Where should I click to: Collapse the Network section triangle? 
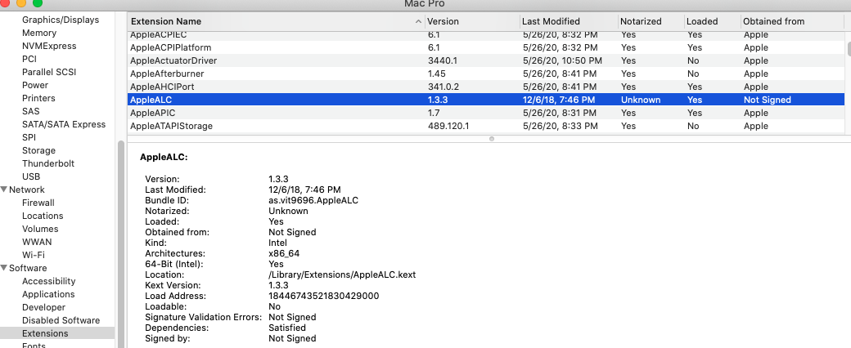[x=4, y=190]
